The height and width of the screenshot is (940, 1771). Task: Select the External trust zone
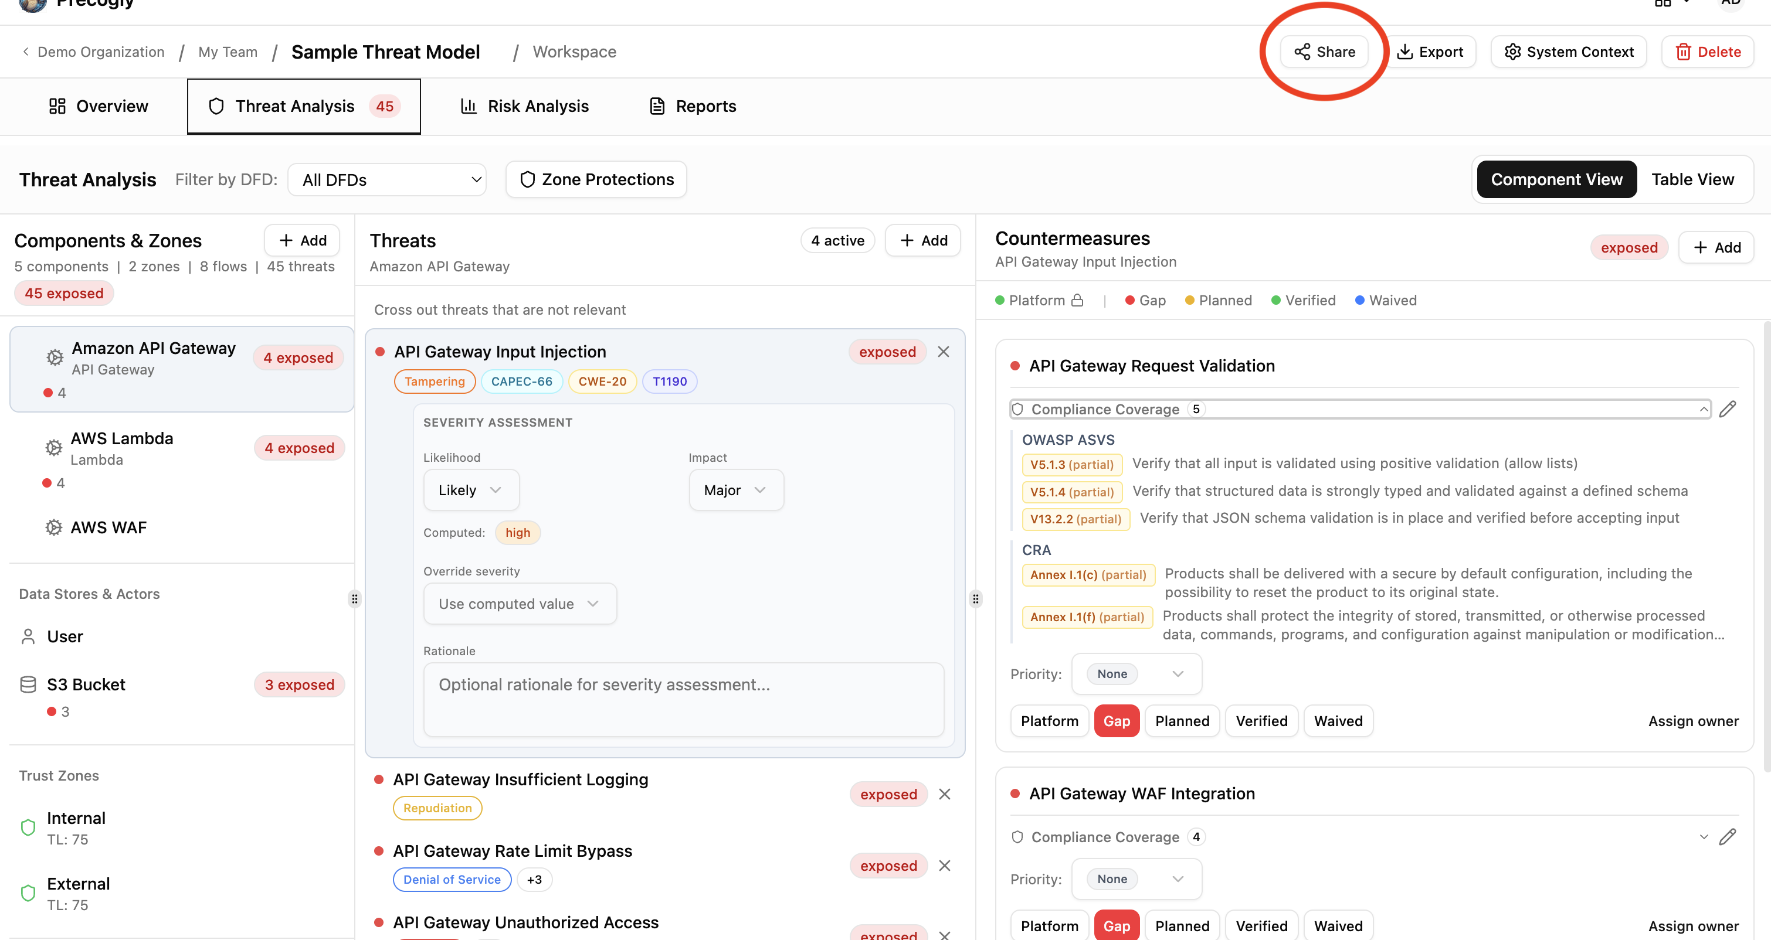tap(182, 893)
